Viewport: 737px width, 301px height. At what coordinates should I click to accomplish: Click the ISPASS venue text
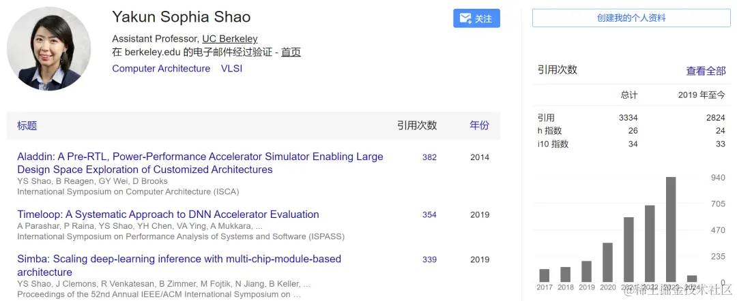(181, 236)
